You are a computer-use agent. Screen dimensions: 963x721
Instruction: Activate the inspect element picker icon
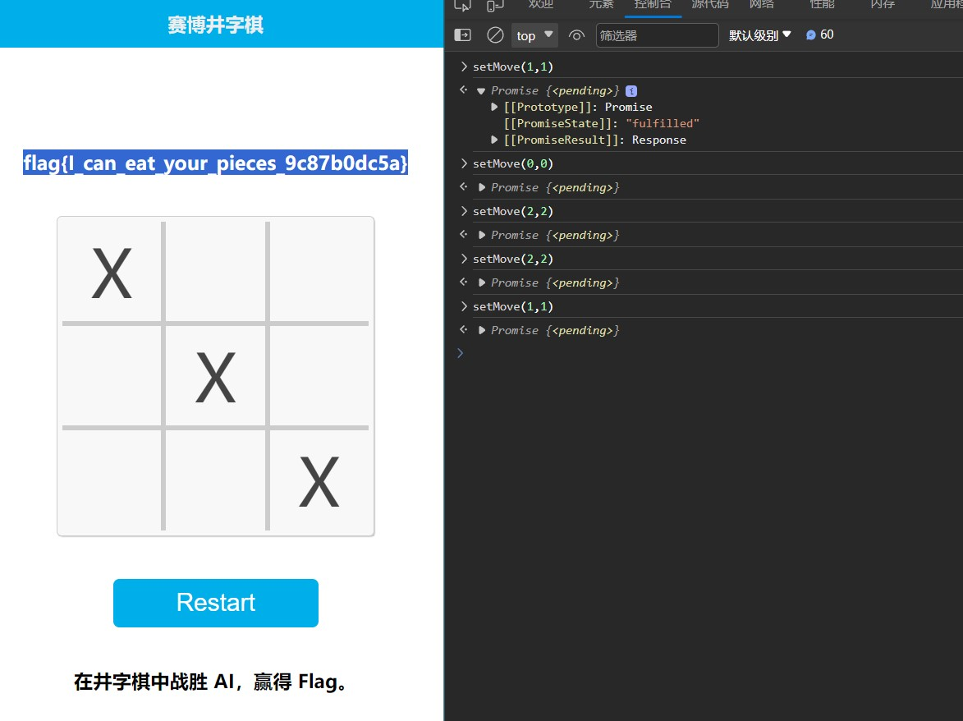[462, 6]
